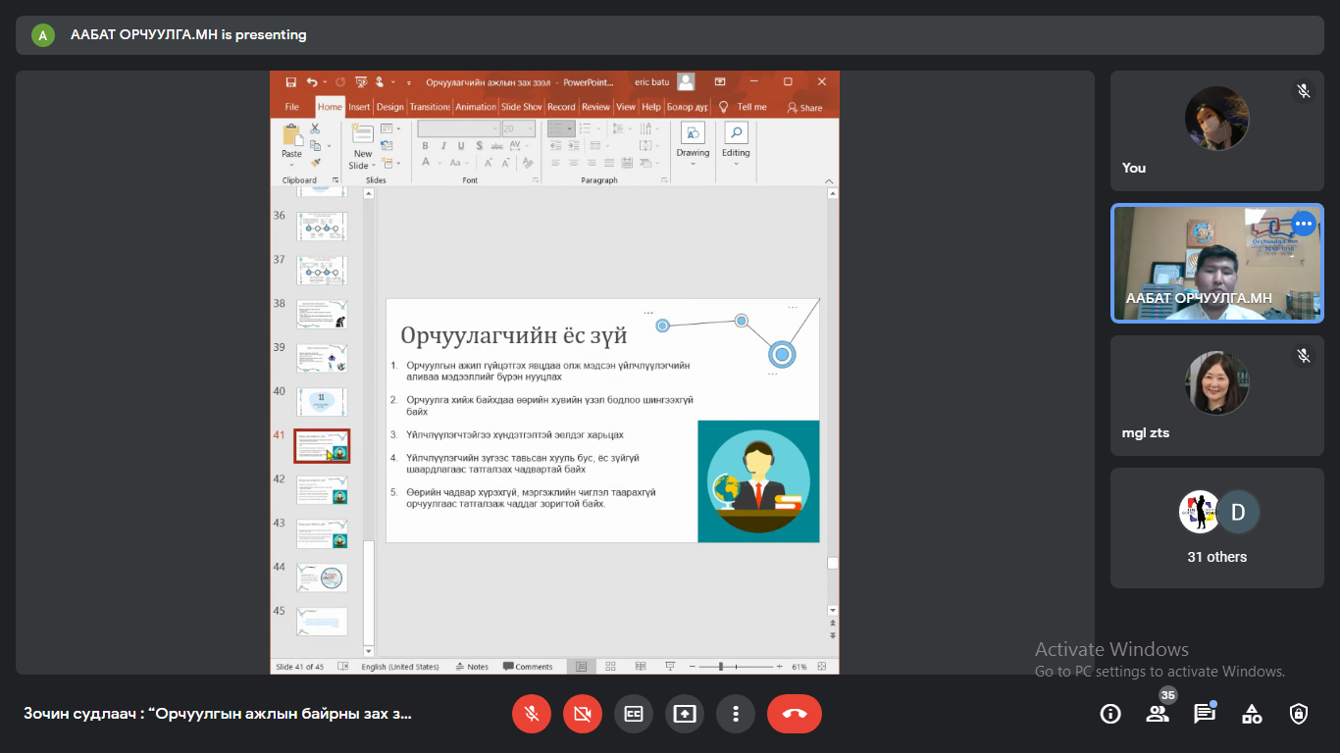The image size is (1340, 753).
Task: Toggle text Shadow in Font group
Action: click(x=479, y=145)
